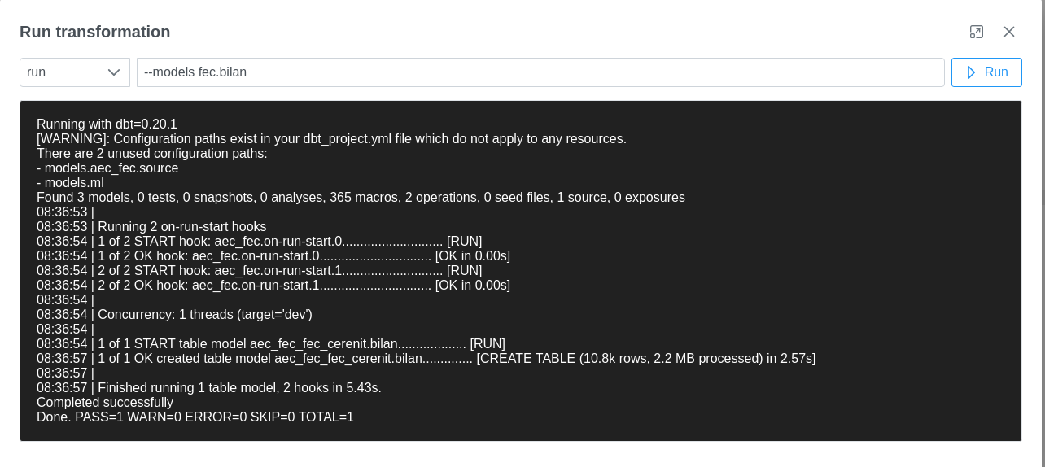This screenshot has height=467, width=1045.
Task: Click the WARNING configuration paths line
Action: click(331, 139)
